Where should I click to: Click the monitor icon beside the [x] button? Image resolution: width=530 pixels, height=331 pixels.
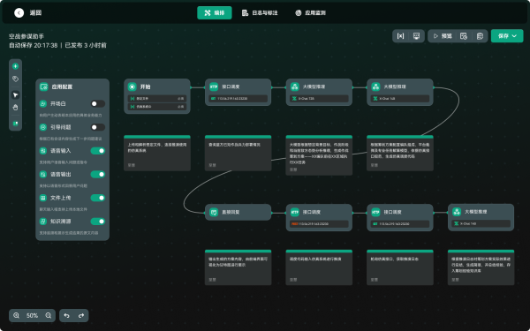416,36
